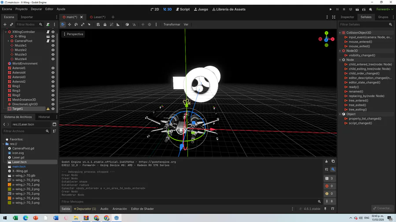Toggle visibility of MeshInstance3D node
Screen dimensions: 396x222
click(53, 100)
